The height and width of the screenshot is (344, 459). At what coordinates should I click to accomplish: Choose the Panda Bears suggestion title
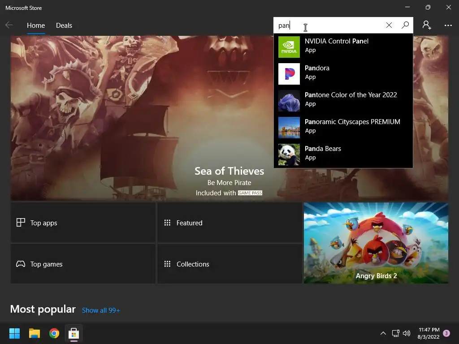[323, 149]
